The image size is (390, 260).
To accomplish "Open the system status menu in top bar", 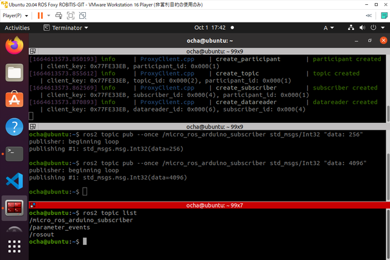I will coord(367,27).
